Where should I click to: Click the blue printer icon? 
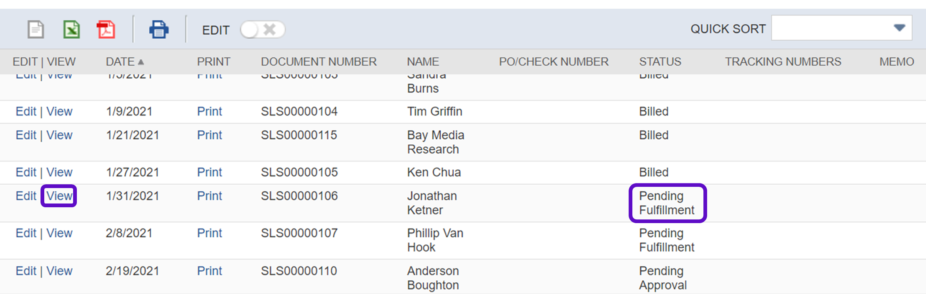pyautogui.click(x=159, y=30)
